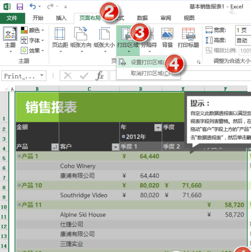
Task: Click the 销售报表 title cell
Action: pyautogui.click(x=51, y=107)
